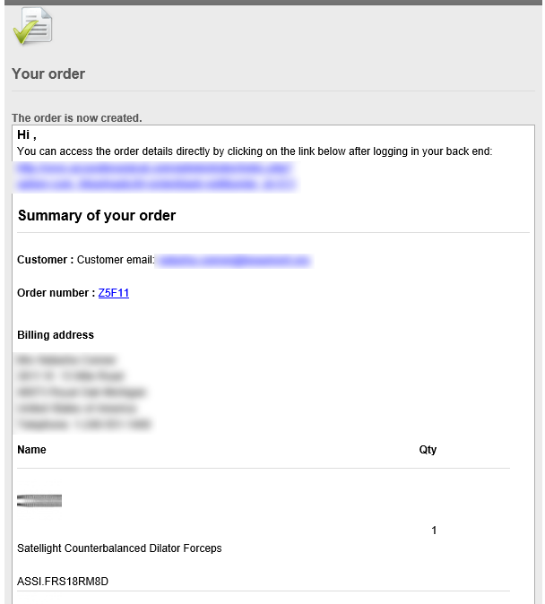Click the order confirmation document checkmark icon
The image size is (545, 604).
click(x=33, y=26)
